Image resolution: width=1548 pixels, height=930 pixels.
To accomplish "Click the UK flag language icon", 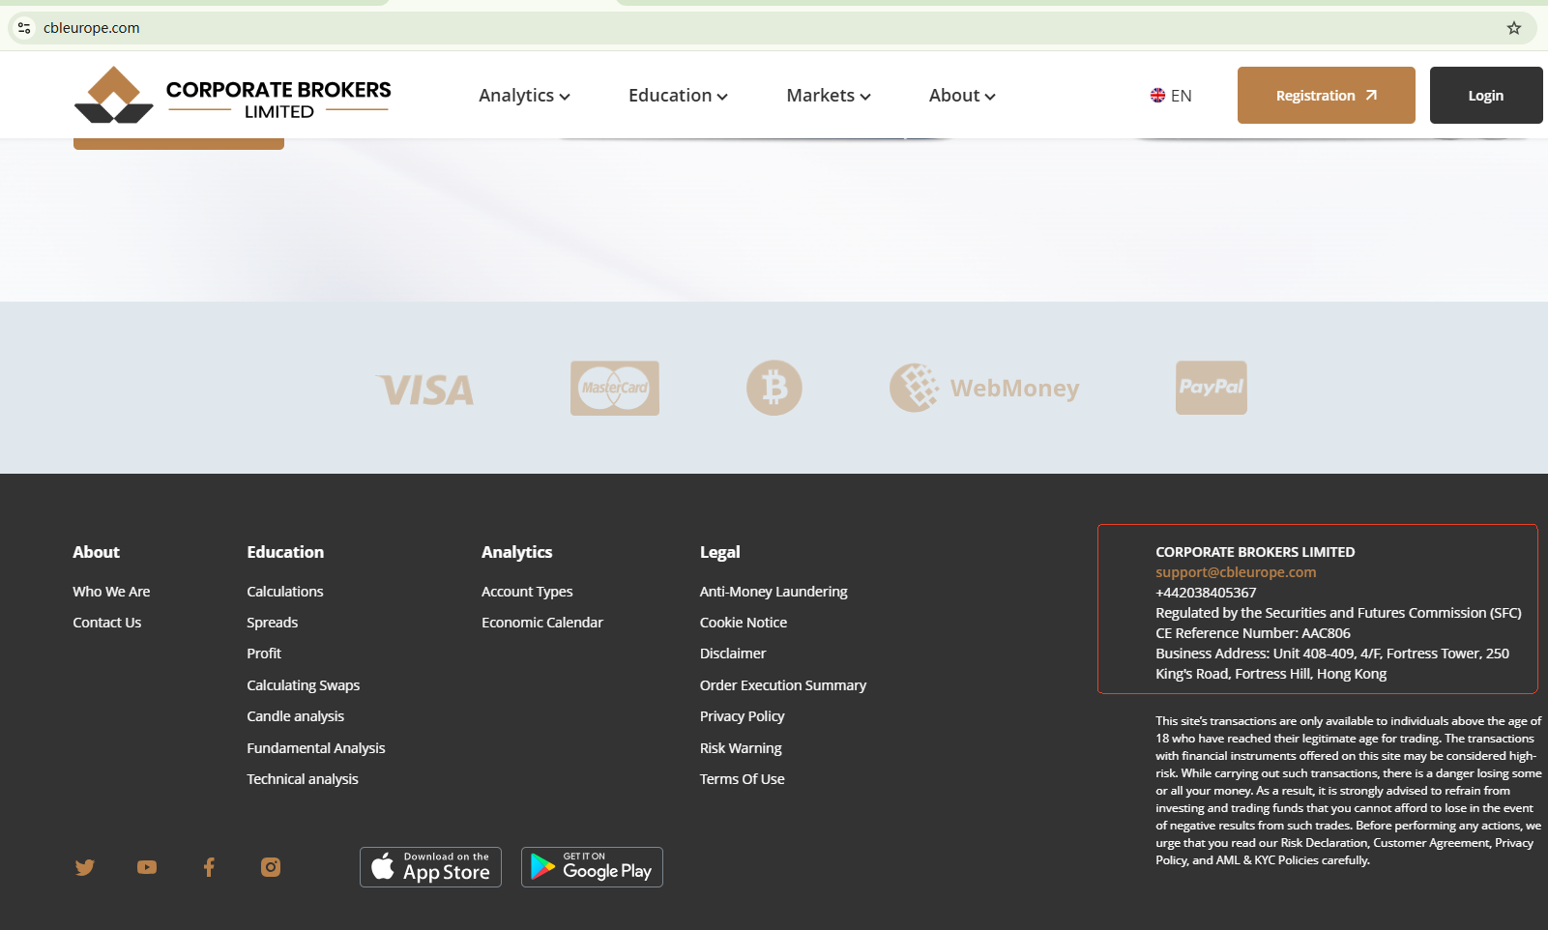I will [x=1157, y=96].
